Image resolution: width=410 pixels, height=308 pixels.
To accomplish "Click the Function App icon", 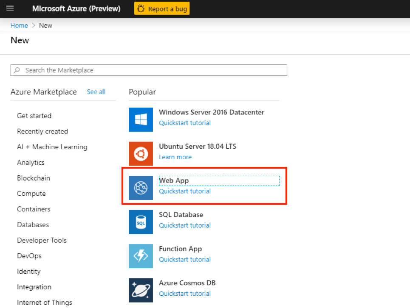I will tap(141, 256).
